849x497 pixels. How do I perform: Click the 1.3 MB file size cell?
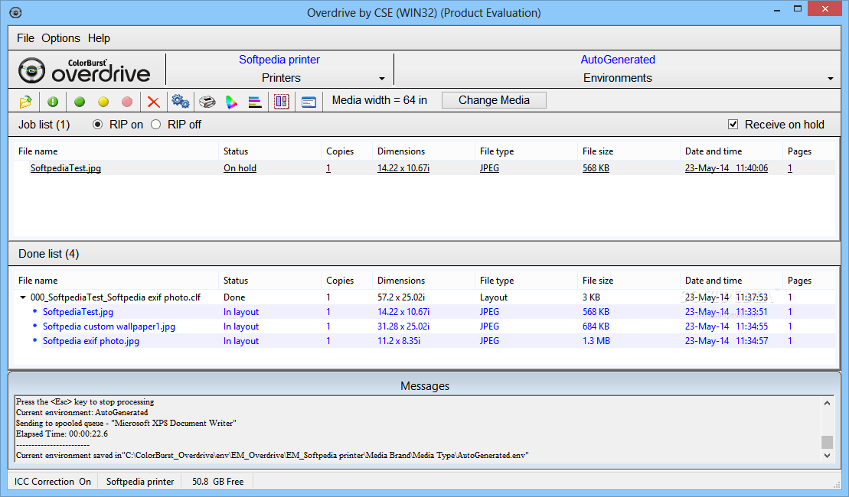point(596,341)
